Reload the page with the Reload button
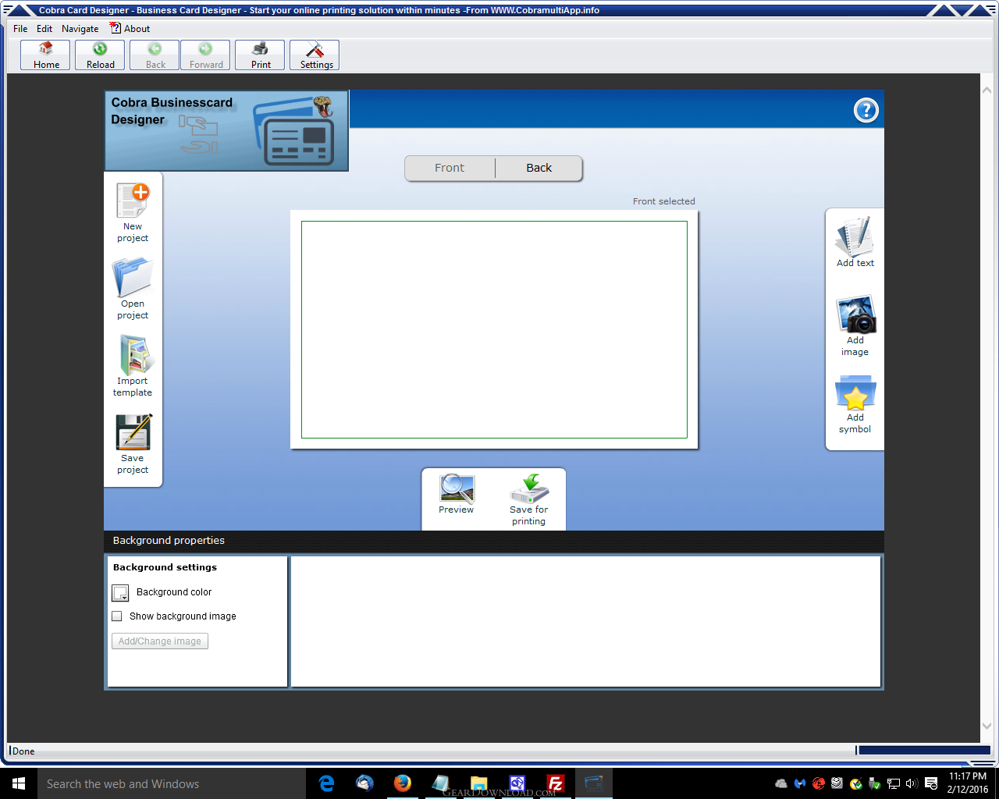 pos(100,55)
